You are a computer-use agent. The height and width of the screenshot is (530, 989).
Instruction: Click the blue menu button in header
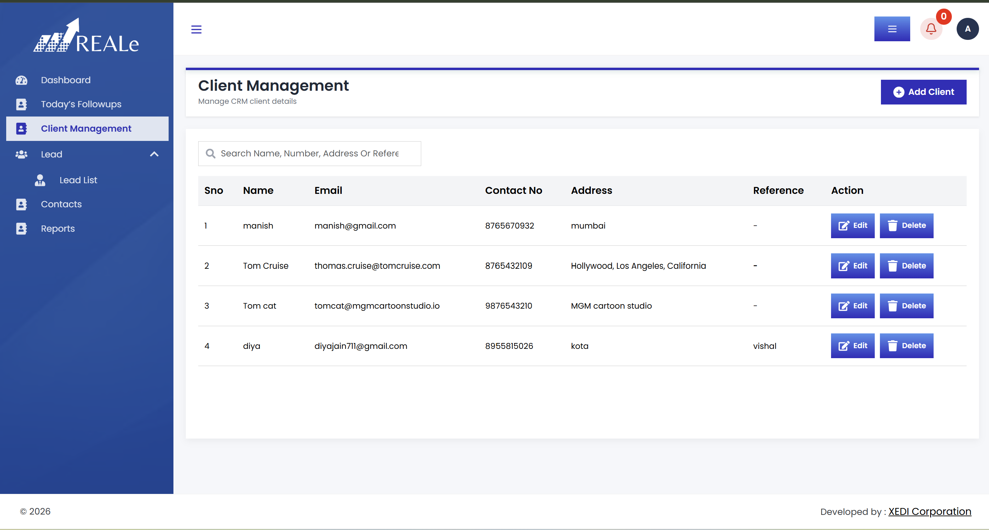892,29
